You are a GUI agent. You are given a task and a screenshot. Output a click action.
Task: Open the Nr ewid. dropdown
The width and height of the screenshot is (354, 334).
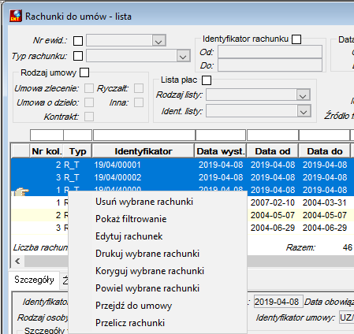click(x=158, y=41)
